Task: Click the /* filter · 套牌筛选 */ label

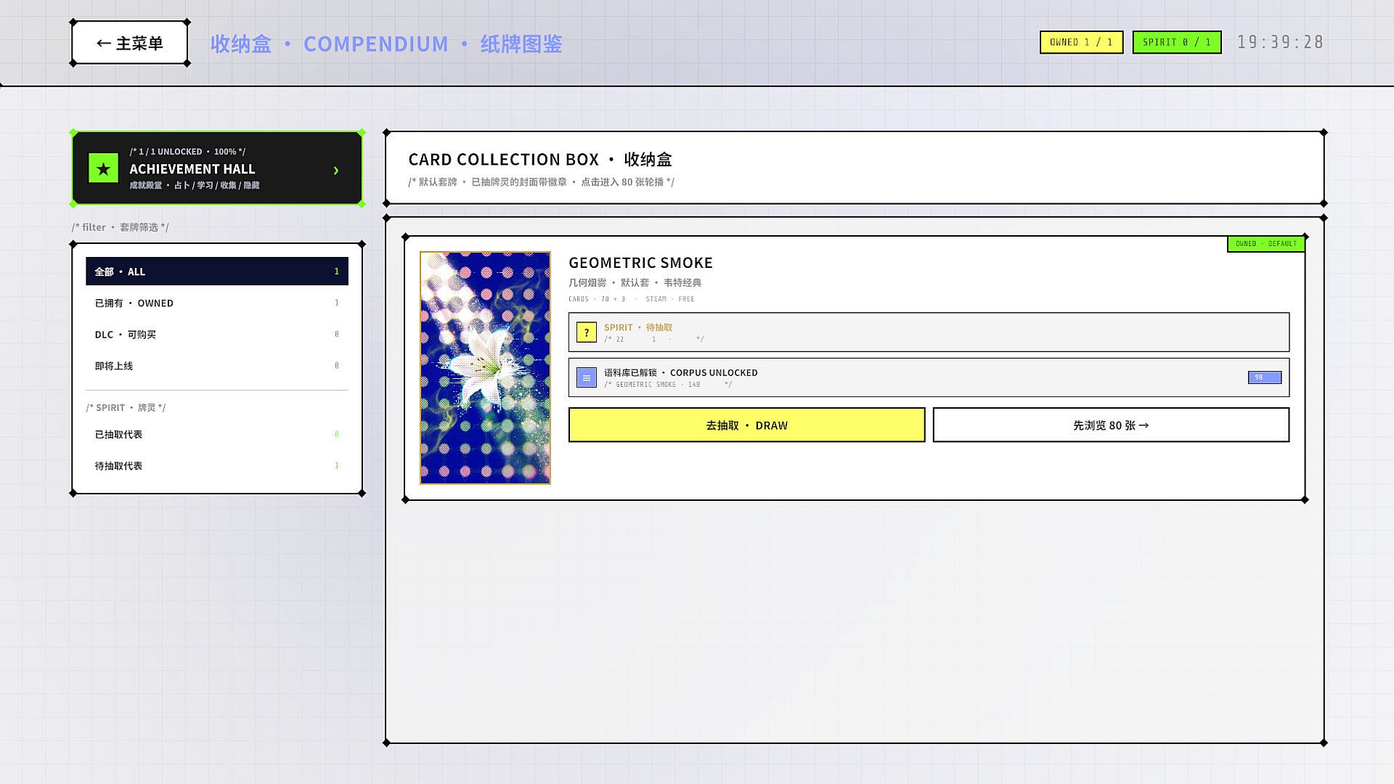Action: (x=120, y=227)
